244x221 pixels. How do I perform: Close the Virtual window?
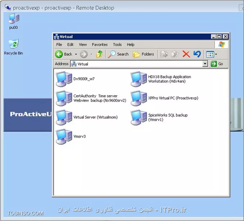point(225,37)
